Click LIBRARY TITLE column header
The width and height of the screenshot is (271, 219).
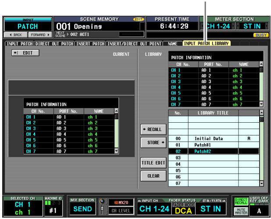[213, 113]
